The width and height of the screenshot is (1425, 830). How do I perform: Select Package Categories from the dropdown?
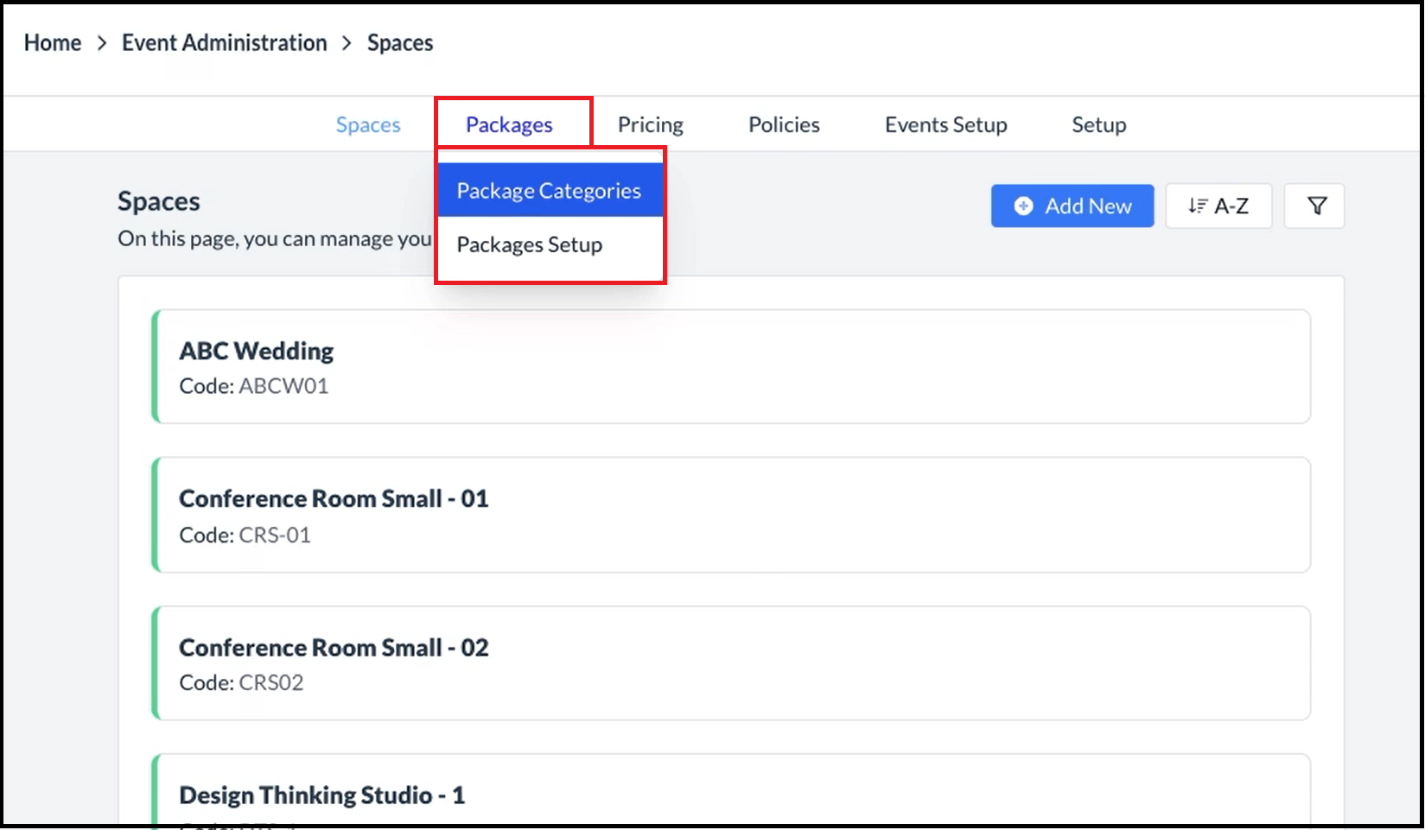pyautogui.click(x=549, y=191)
